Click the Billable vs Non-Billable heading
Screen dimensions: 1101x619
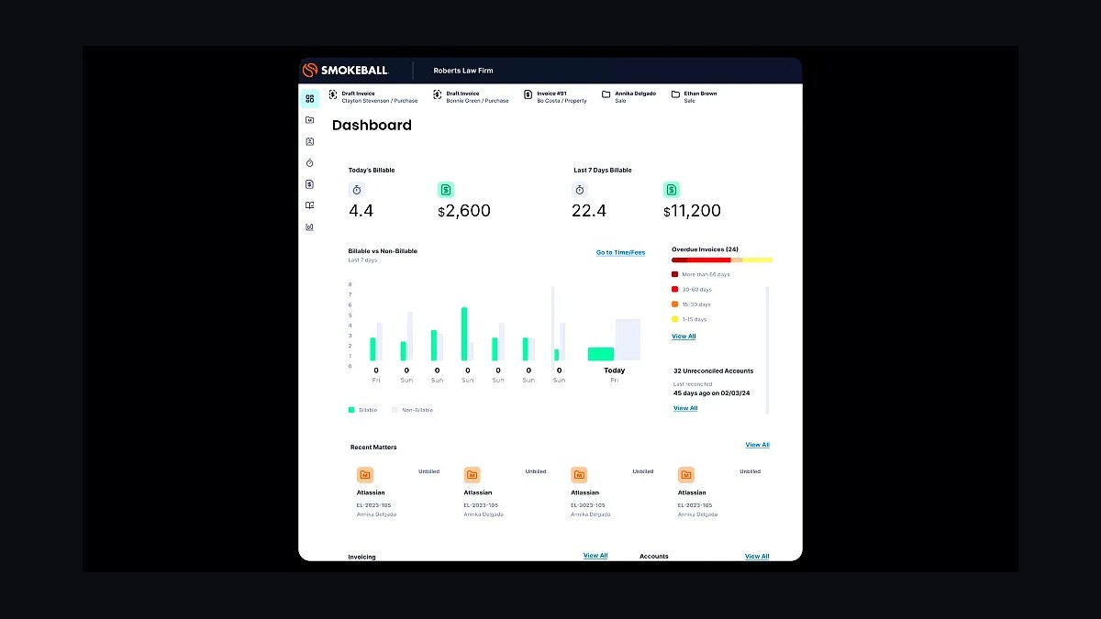(x=383, y=251)
